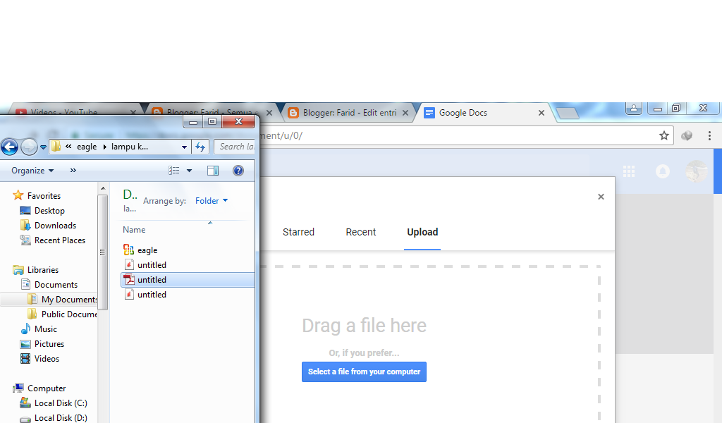Open Chrome three-dot menu

point(709,136)
